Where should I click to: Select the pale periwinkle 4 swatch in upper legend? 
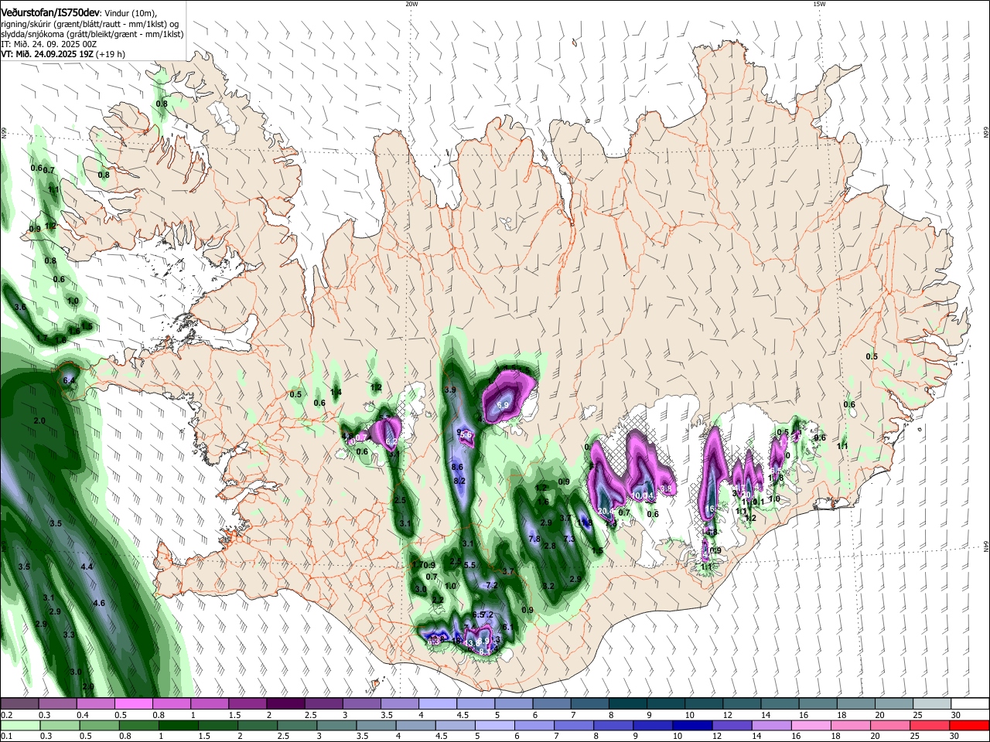click(439, 704)
